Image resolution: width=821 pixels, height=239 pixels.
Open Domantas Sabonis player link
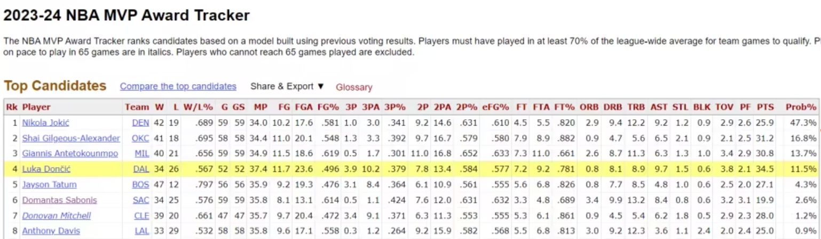[x=59, y=200]
